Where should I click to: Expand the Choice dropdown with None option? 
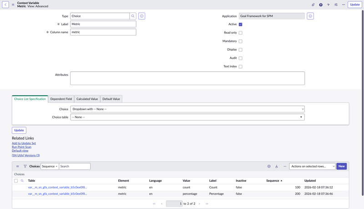pos(187,109)
